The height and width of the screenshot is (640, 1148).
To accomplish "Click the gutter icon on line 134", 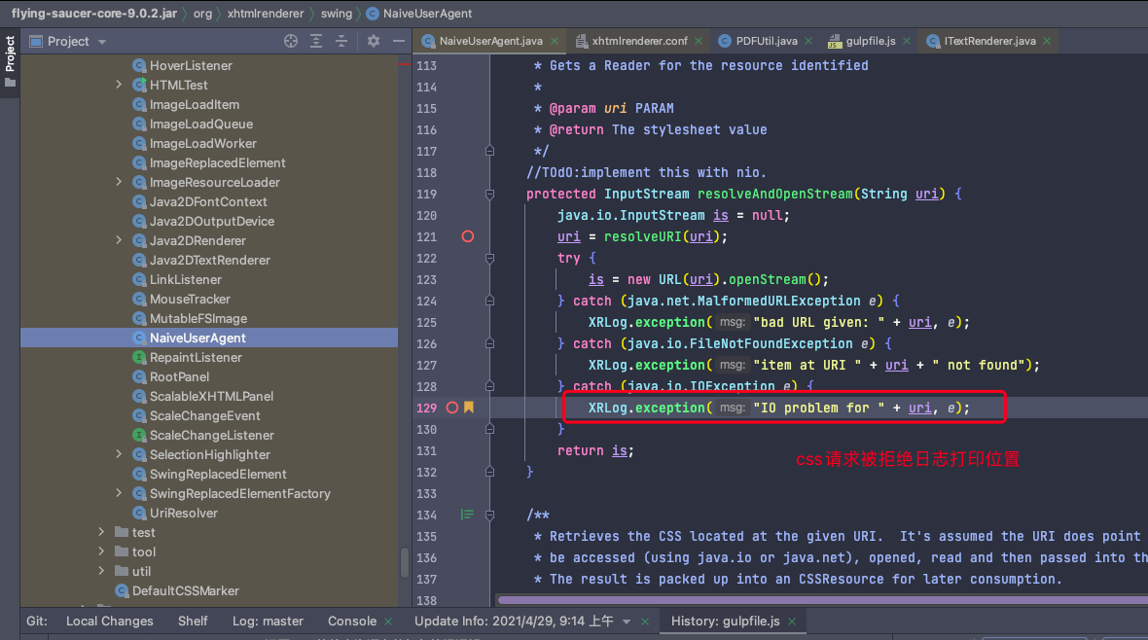I will (467, 515).
